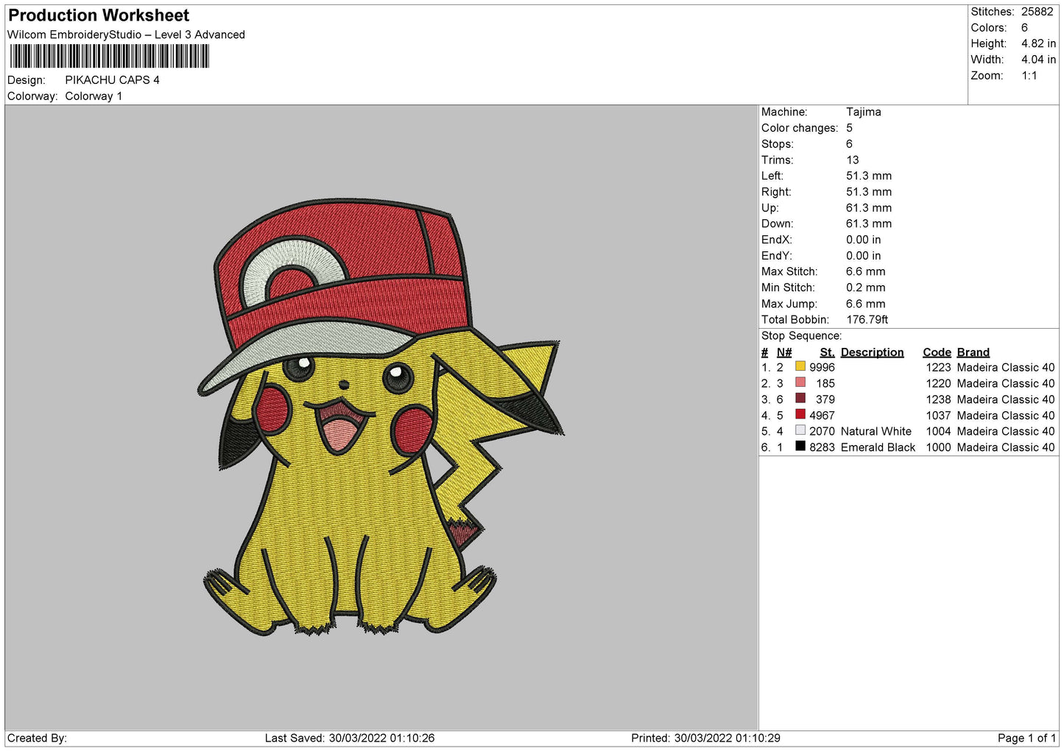Select the Brand column header

tap(973, 352)
